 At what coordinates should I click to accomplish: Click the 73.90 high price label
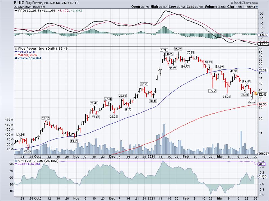[x=163, y=50]
